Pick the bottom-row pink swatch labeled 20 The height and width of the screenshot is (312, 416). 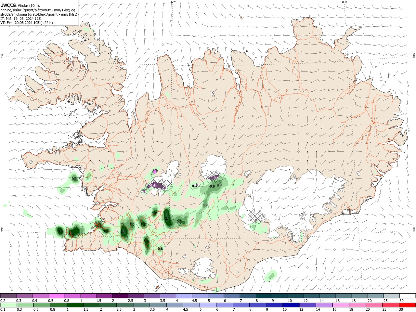(374, 305)
